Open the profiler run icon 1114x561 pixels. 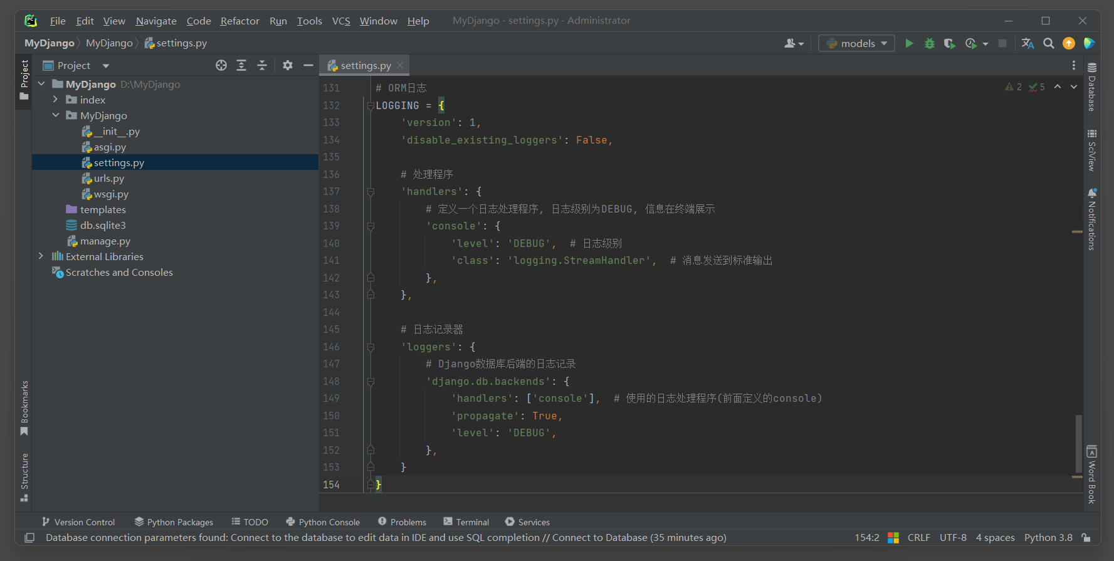coord(971,43)
